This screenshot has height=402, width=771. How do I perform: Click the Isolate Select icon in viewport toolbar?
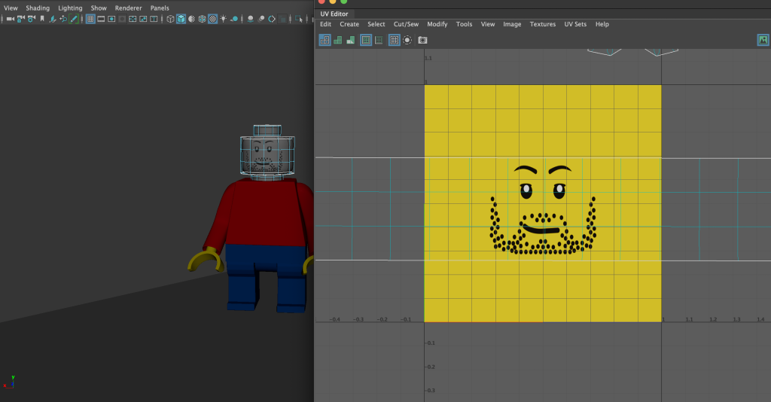tap(299, 19)
